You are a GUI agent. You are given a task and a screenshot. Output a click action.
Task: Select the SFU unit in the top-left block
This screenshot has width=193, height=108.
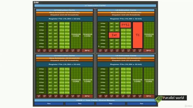point(87,51)
